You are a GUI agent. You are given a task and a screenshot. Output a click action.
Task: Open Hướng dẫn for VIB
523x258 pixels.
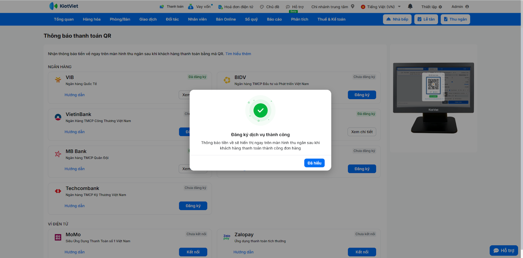point(75,95)
